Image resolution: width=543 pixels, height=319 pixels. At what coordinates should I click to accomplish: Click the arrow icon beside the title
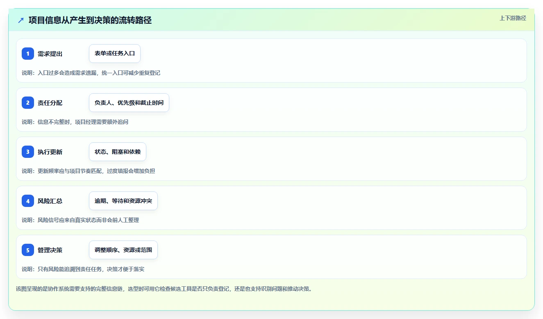21,20
